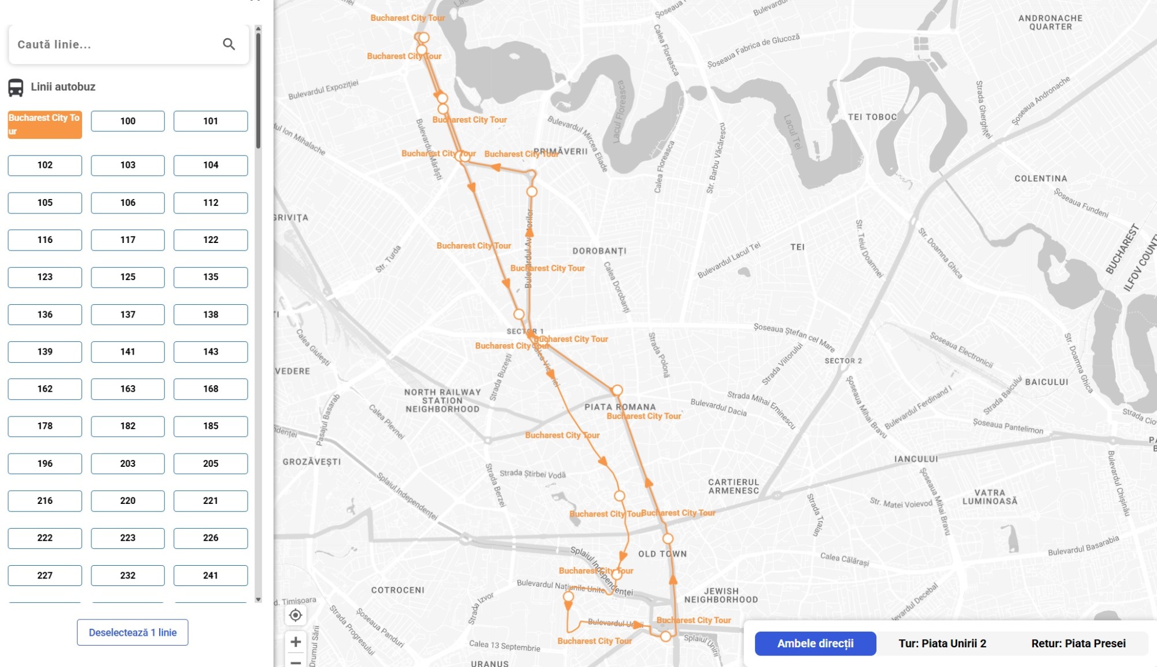Select bus line 241

(211, 575)
